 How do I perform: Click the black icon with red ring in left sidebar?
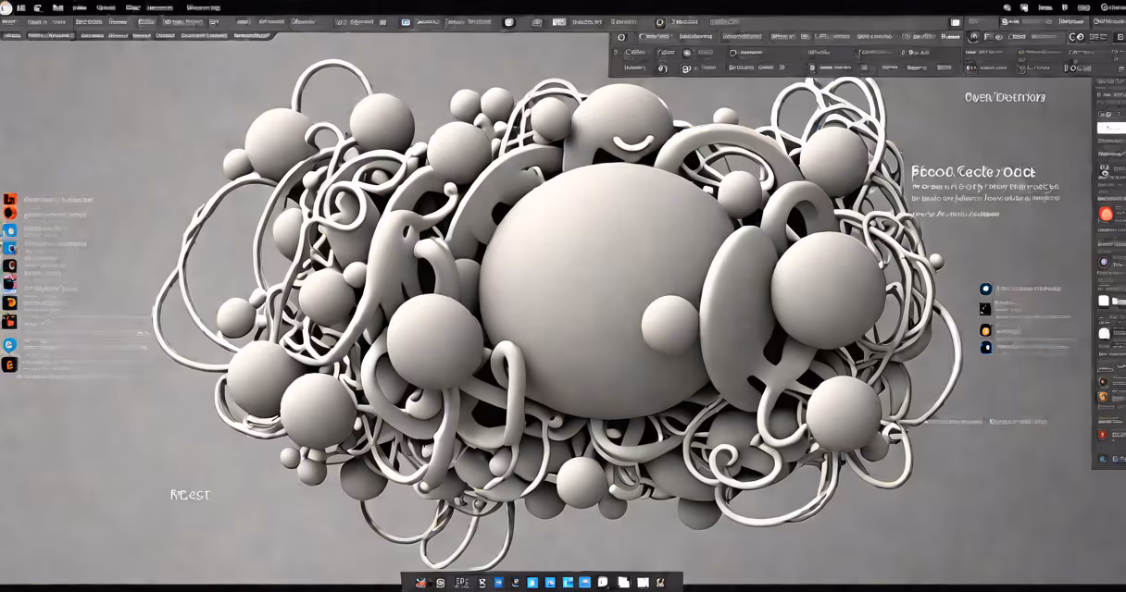[10, 265]
